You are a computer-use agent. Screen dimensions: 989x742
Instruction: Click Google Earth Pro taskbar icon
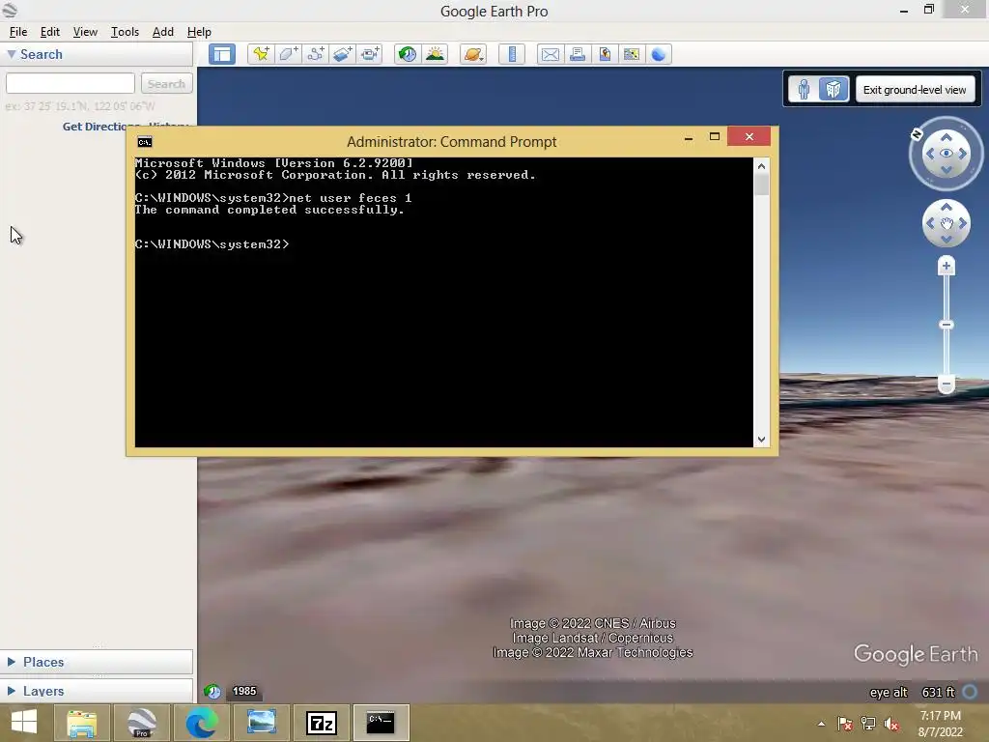pyautogui.click(x=141, y=723)
